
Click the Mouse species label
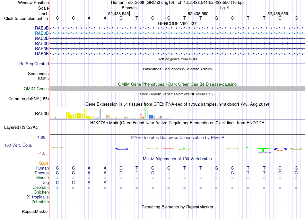pos(42,178)
